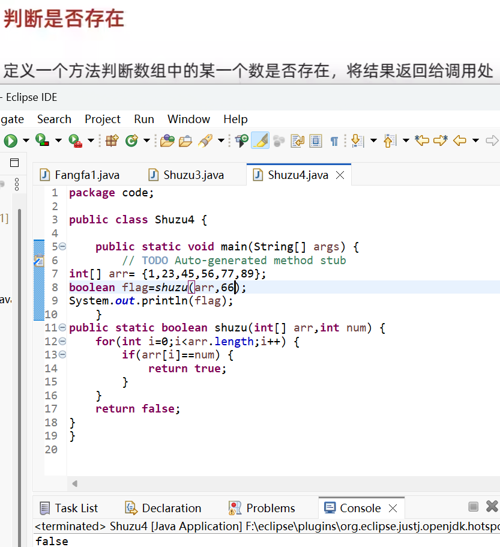This screenshot has width=500, height=547.
Task: Open the Problems view tab
Action: [262, 509]
